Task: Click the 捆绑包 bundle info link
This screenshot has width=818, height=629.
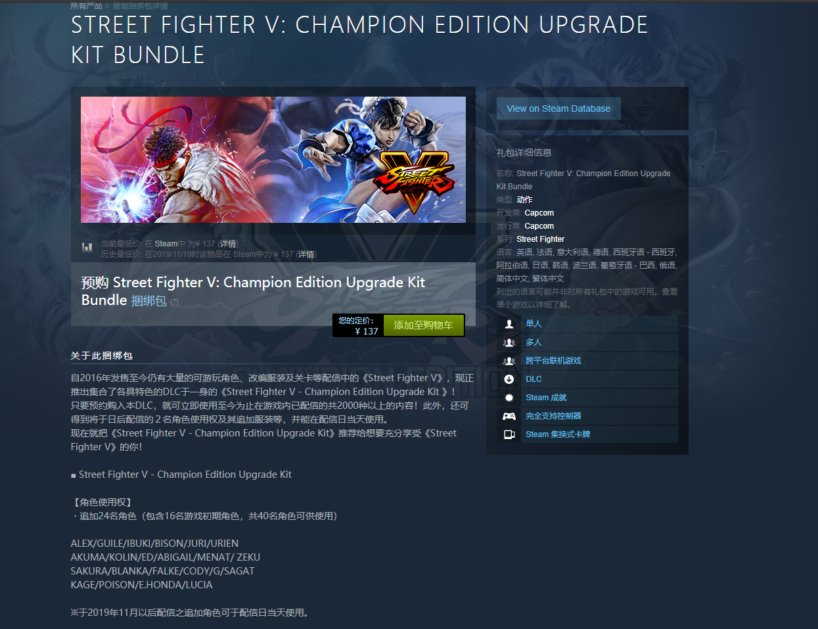Action: coord(148,301)
